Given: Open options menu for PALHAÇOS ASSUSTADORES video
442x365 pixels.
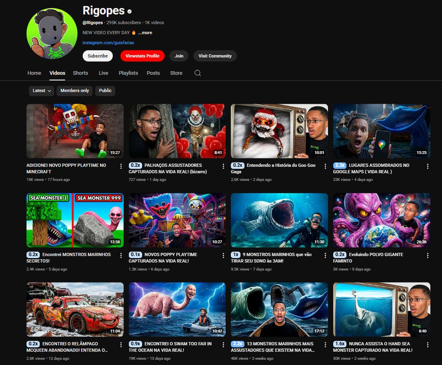Looking at the screenshot, I should pyautogui.click(x=223, y=166).
